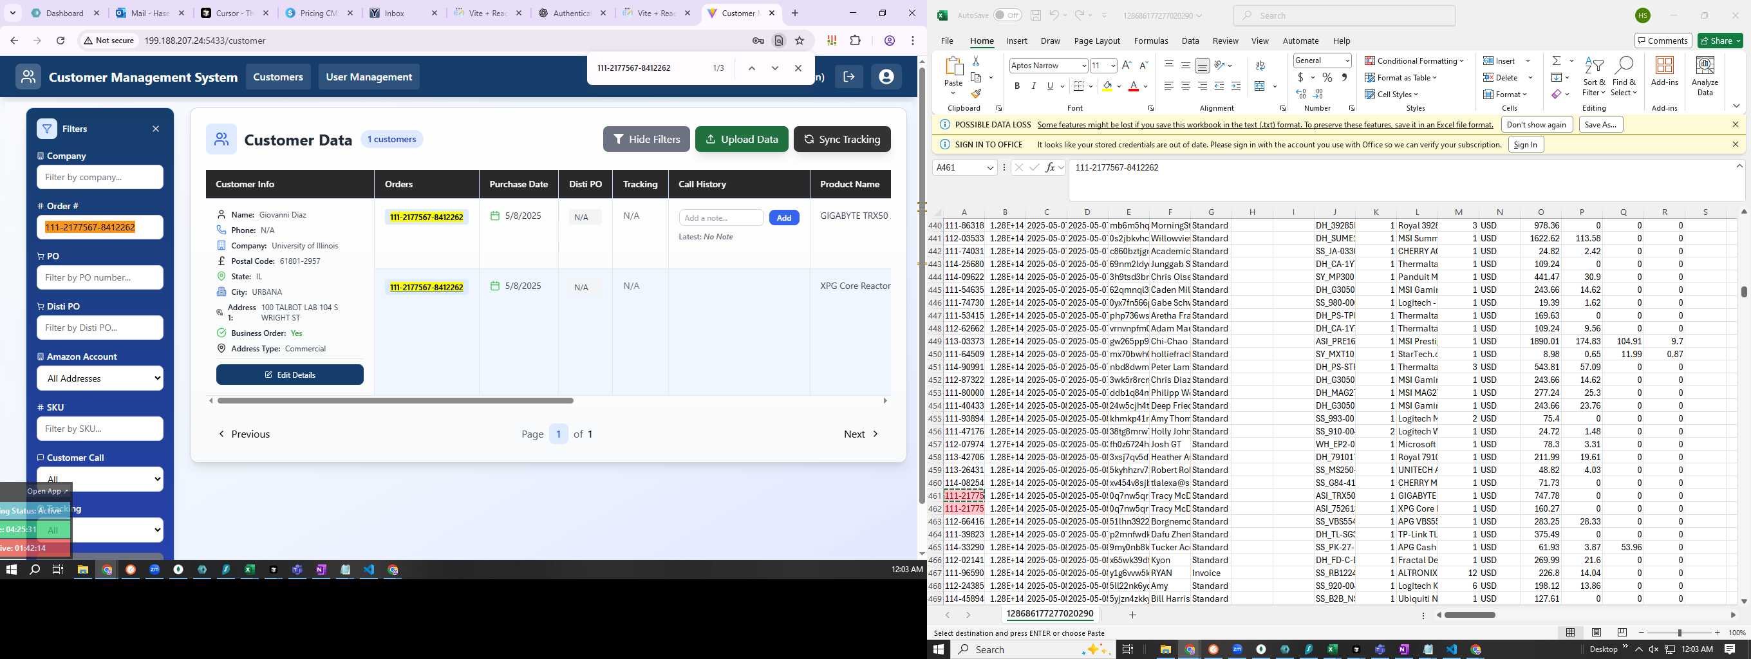Click the Decrease Indent icon
The image size is (1751, 659).
point(1219,86)
